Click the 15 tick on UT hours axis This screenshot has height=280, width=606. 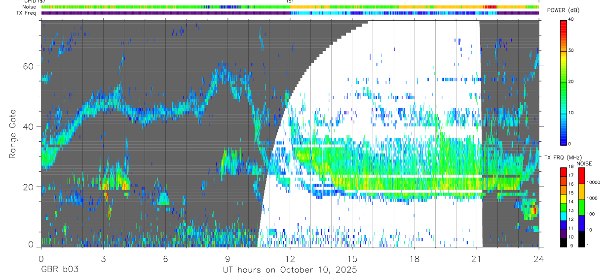coord(352,258)
